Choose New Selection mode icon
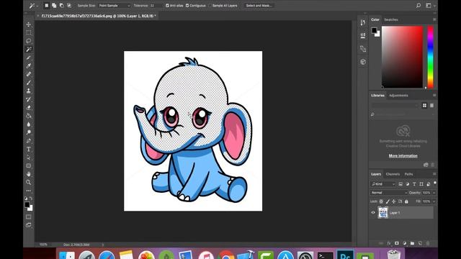Screen dimensions: 461x259 46,6
